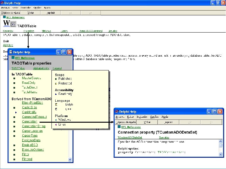The height and width of the screenshot is (169, 226).
Task: Open the Indicador menu in the Connection property window
Action: (142, 117)
